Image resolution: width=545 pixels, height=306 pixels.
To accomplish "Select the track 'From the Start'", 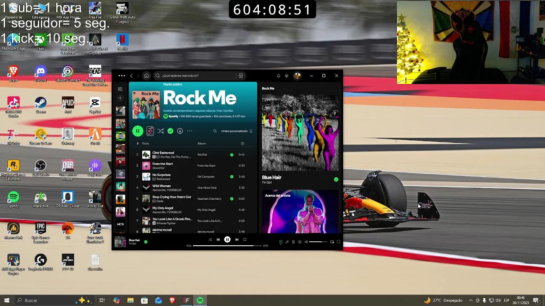I will pyautogui.click(x=163, y=164).
